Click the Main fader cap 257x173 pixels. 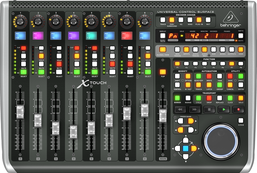point(163,115)
